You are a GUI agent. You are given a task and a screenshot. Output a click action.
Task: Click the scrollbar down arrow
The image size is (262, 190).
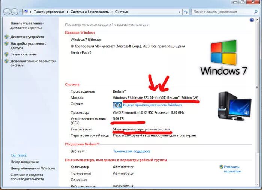coord(257,184)
